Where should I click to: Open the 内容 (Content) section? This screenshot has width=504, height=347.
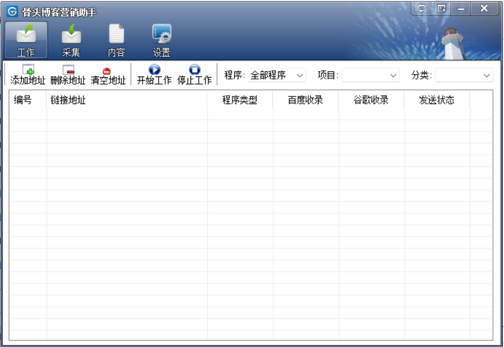click(x=116, y=40)
